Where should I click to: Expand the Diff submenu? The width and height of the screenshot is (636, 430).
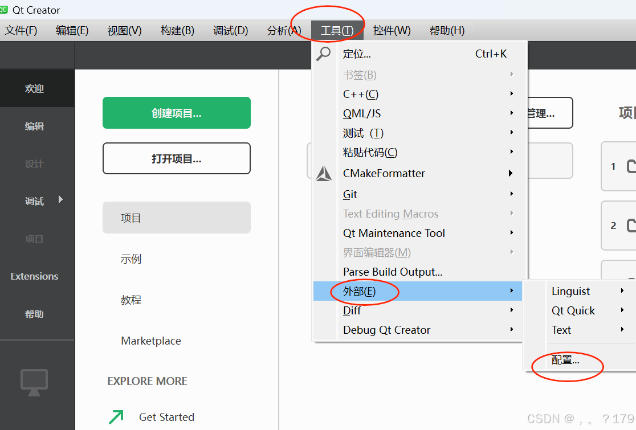click(418, 310)
